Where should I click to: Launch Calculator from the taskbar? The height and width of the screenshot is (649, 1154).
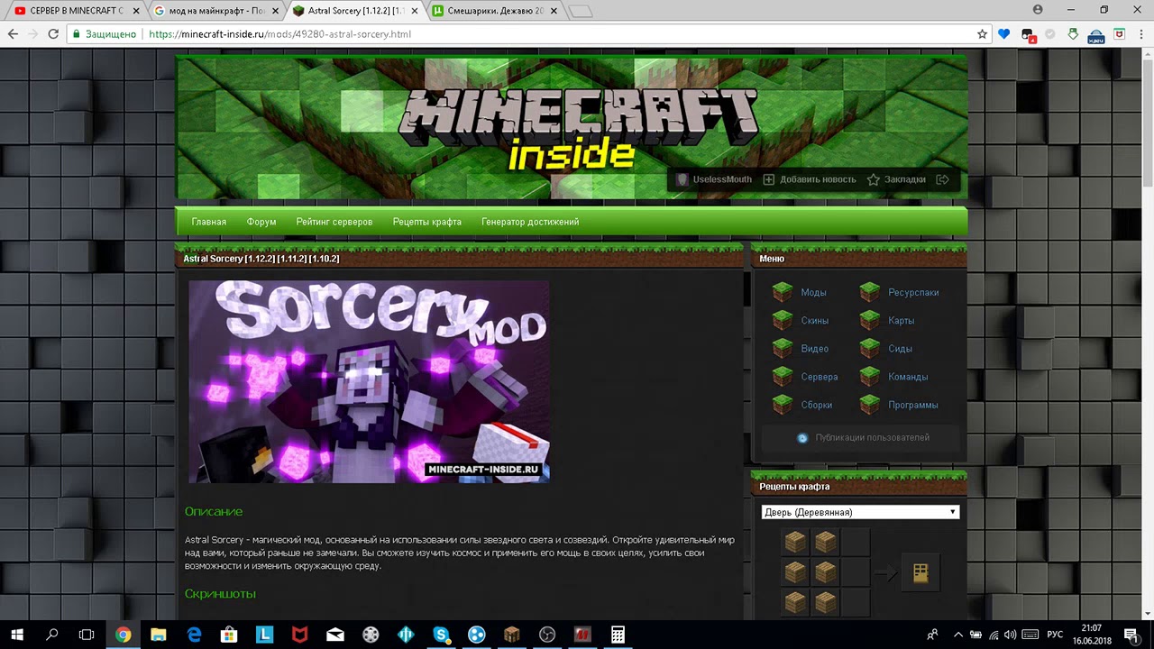pos(618,635)
